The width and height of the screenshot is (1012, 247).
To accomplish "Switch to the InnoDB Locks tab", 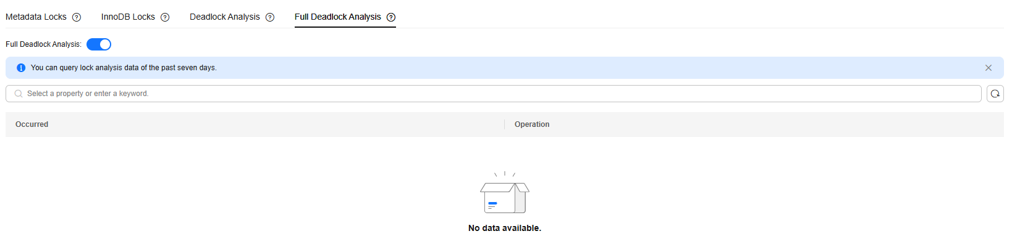I will click(128, 17).
